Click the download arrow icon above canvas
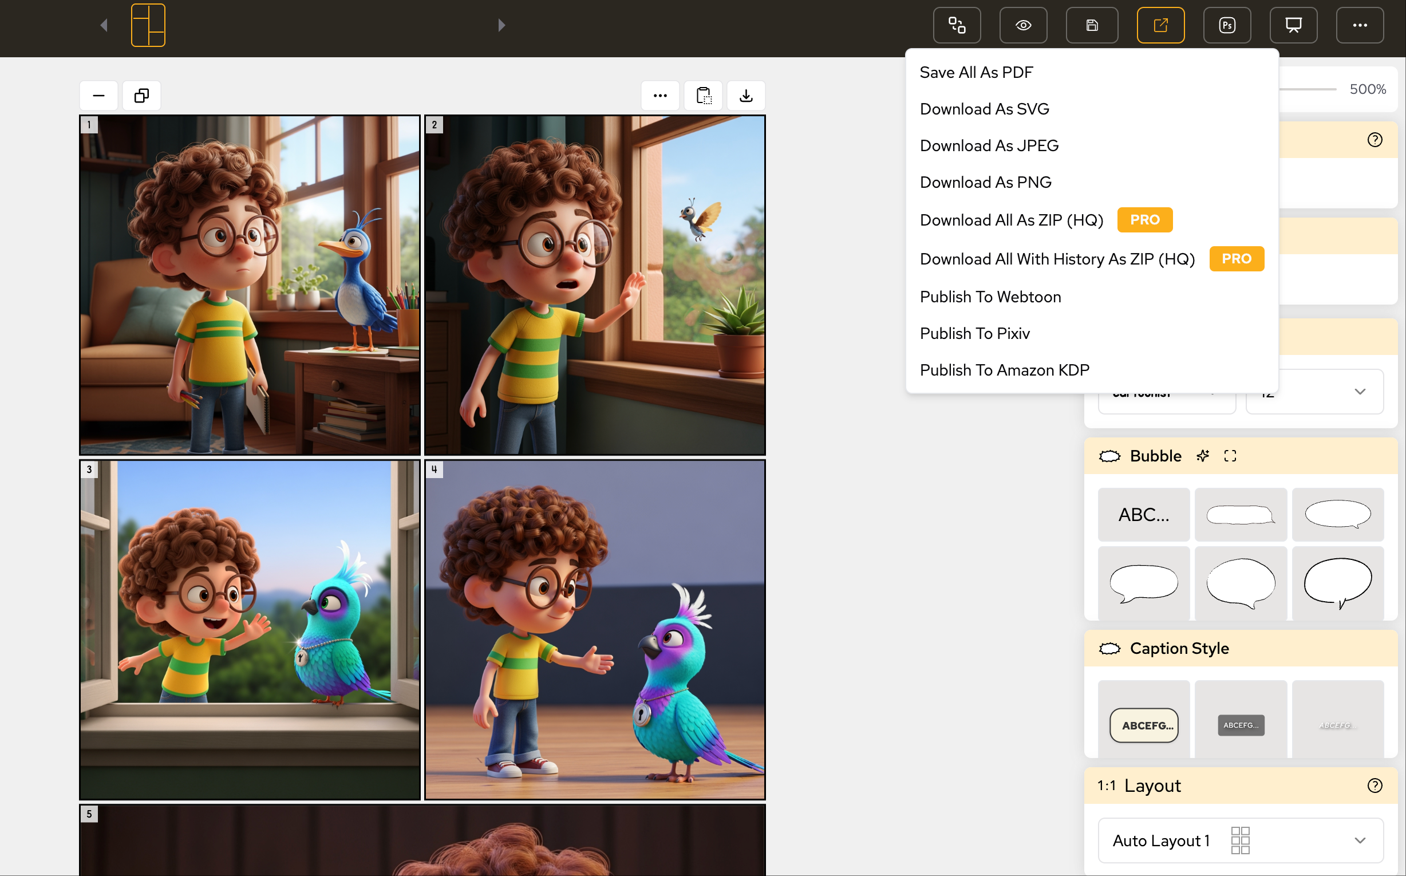 [746, 96]
